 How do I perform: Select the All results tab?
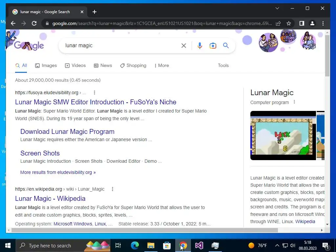[x=21, y=65]
